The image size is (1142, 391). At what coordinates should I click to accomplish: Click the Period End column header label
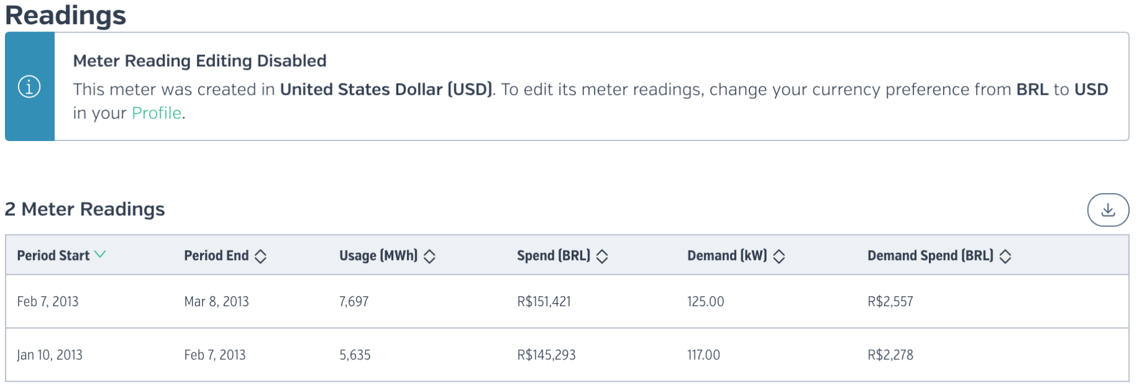[x=216, y=256]
